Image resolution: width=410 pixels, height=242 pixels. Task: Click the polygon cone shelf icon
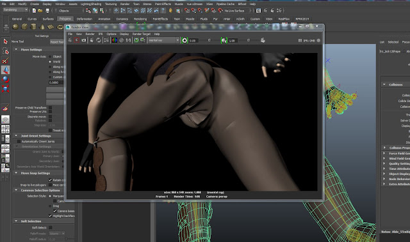pyautogui.click(x=42, y=27)
